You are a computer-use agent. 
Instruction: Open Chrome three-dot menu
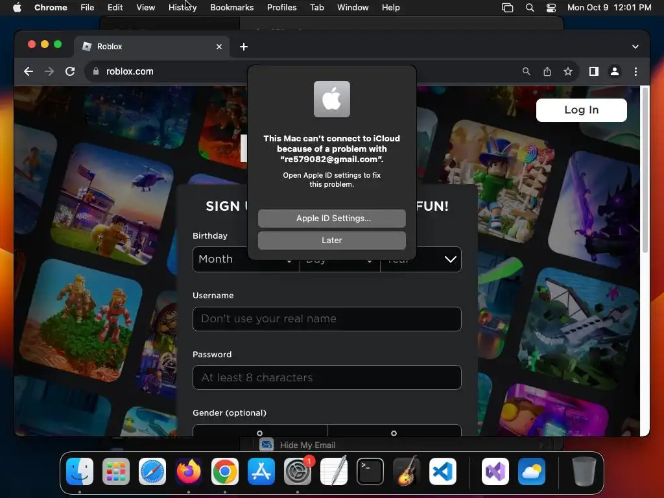pos(635,71)
